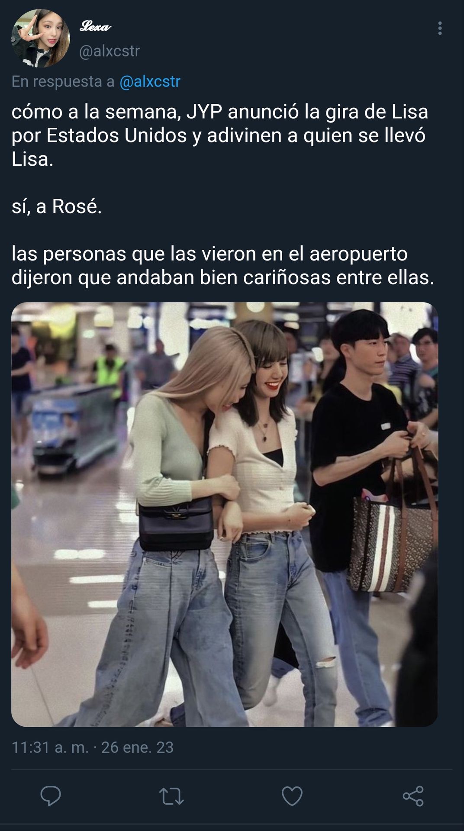Tap the date '26 ene. 23'
The image size is (464, 831).
pyautogui.click(x=137, y=747)
